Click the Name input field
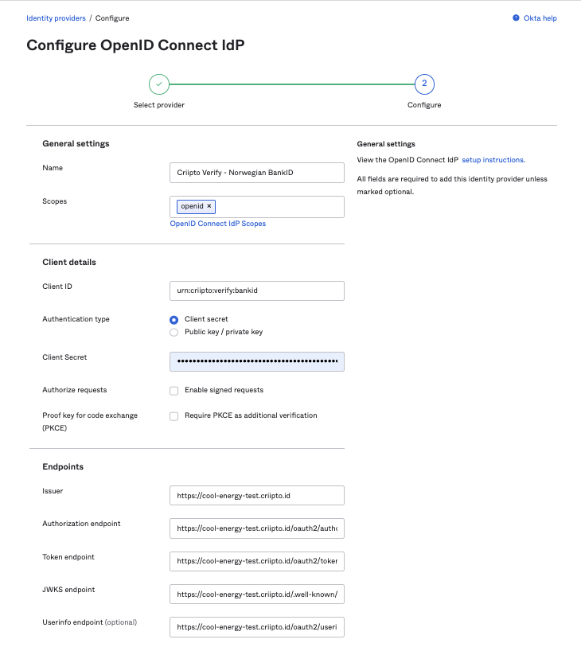Image resolution: width=581 pixels, height=651 pixels. tap(257, 173)
